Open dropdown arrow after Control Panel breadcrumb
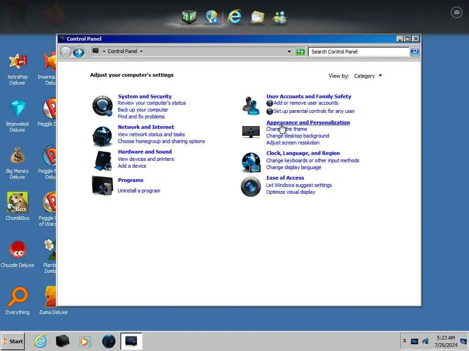469x351 pixels. (141, 51)
